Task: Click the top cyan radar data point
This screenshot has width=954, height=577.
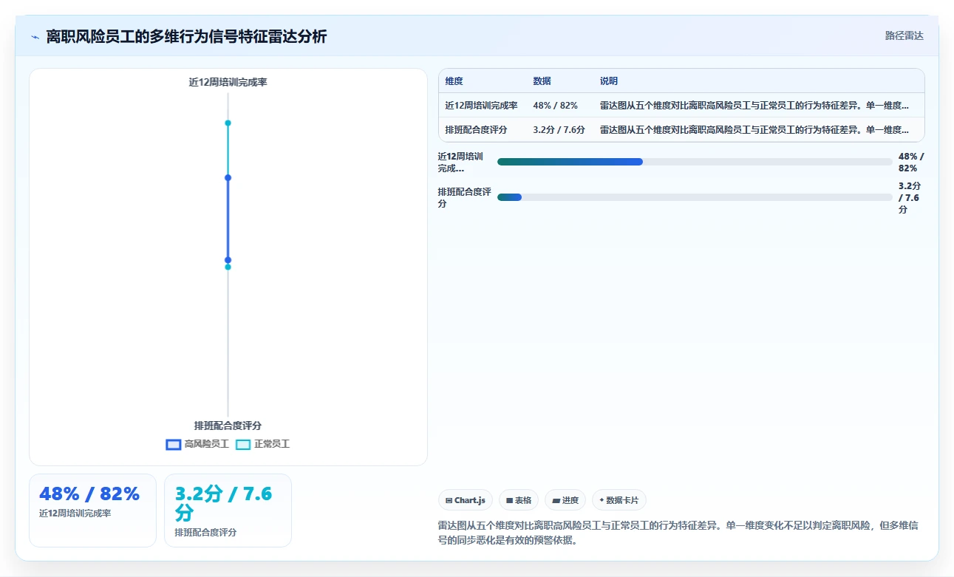Action: click(228, 123)
